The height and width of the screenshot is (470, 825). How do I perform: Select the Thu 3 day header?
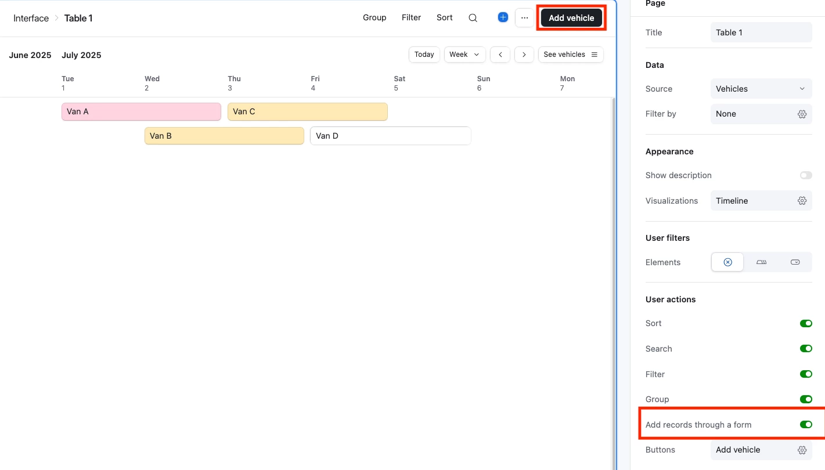[234, 83]
